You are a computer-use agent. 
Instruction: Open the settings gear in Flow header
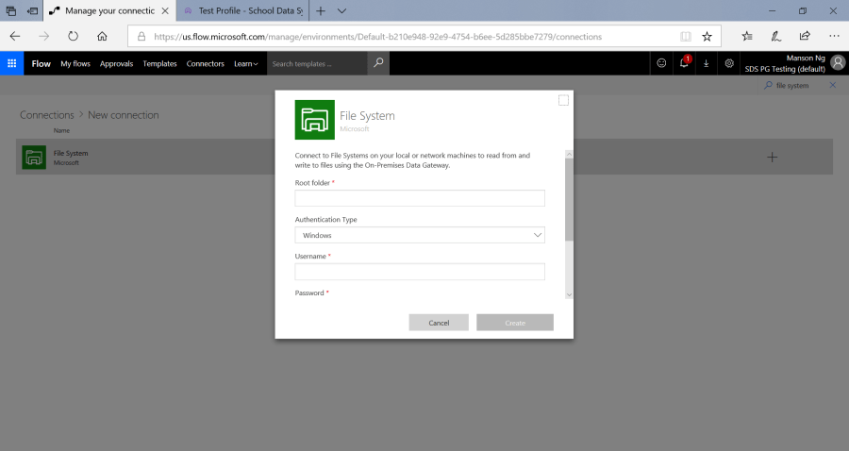[x=729, y=63]
